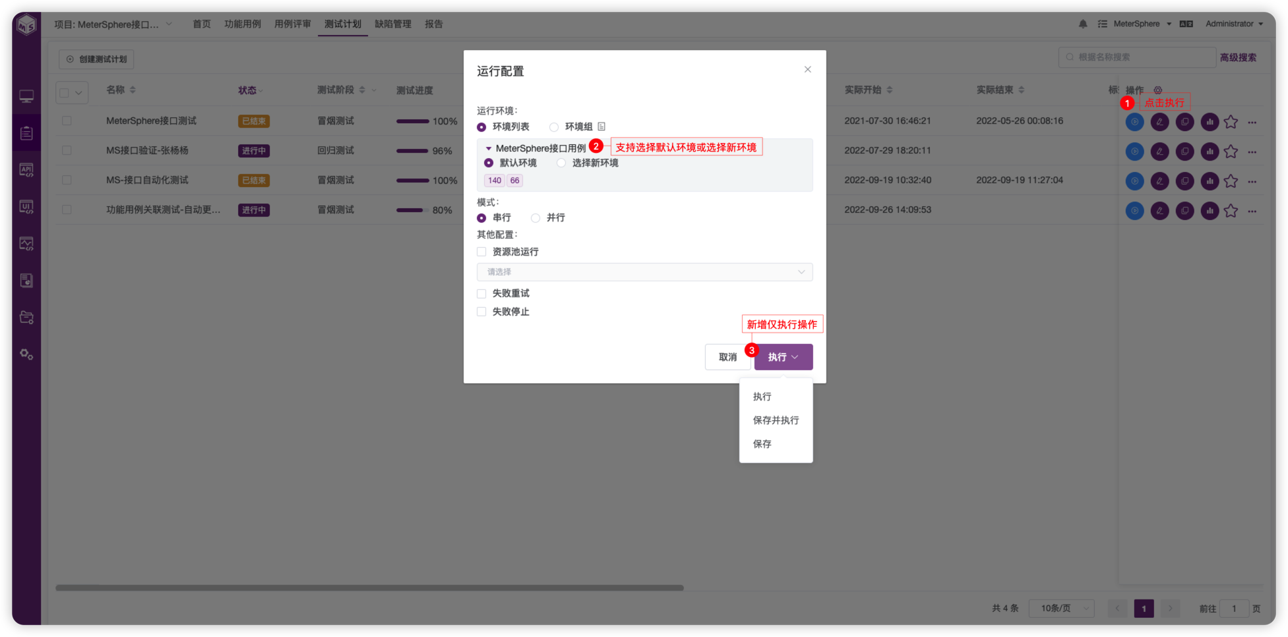
Task: Edit the MeterSphere接口测试 plan
Action: [1160, 122]
